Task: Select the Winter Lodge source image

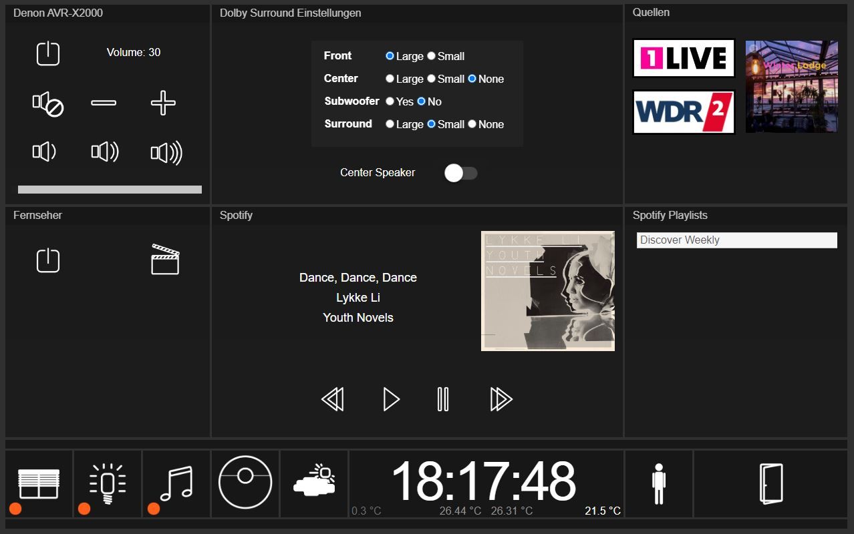Action: tap(791, 86)
